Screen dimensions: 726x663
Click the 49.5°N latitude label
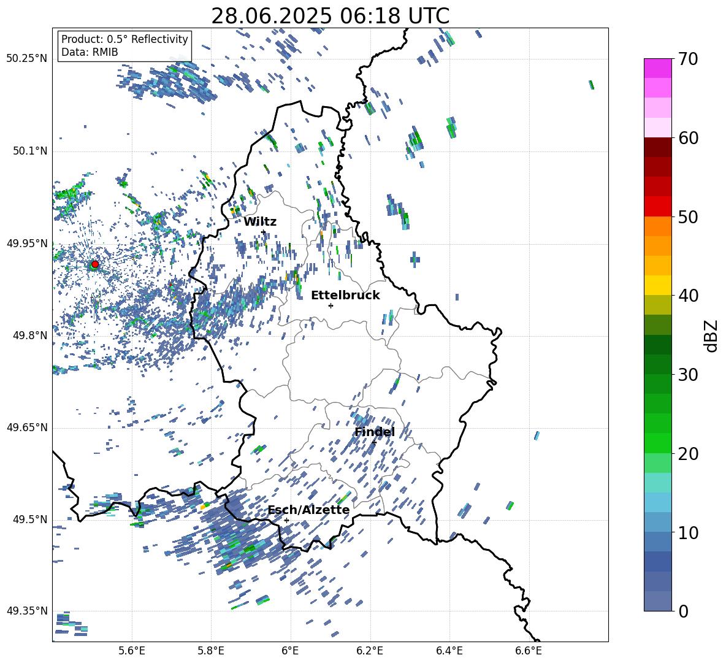coord(31,519)
